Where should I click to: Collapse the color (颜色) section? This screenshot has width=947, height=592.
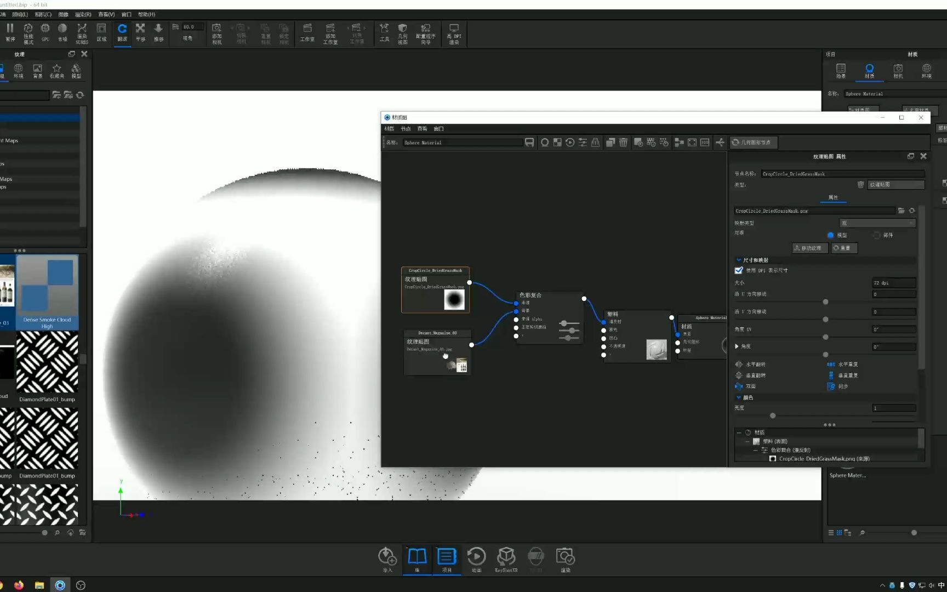739,397
